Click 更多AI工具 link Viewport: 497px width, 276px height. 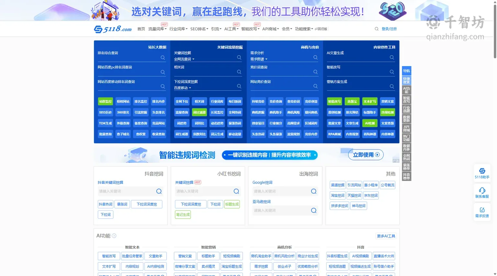386,236
